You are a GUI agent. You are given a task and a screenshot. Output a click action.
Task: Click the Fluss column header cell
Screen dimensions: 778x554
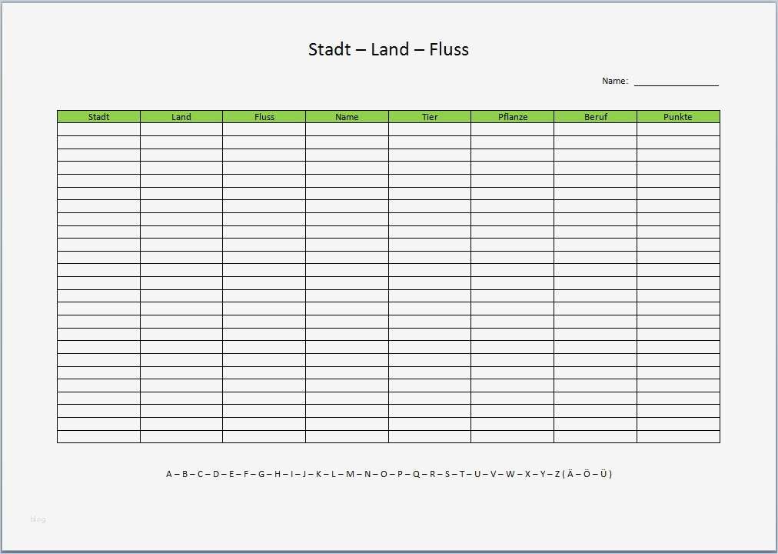[264, 117]
